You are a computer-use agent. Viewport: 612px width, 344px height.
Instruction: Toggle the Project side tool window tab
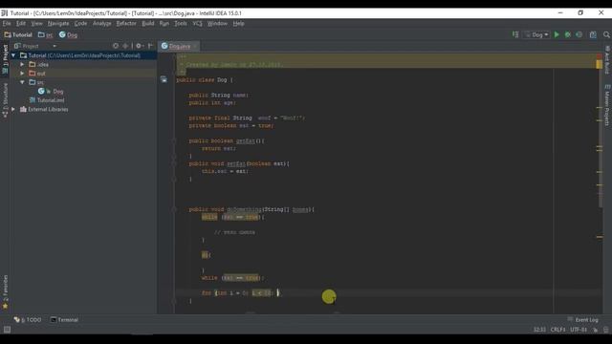point(5,59)
